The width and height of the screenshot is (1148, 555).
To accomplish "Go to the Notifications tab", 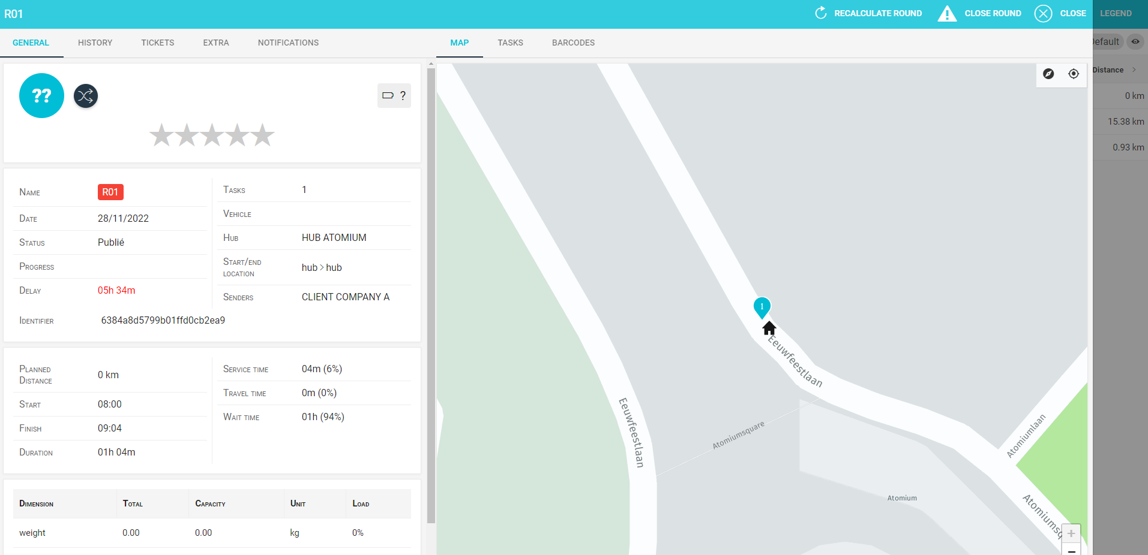I will point(288,43).
